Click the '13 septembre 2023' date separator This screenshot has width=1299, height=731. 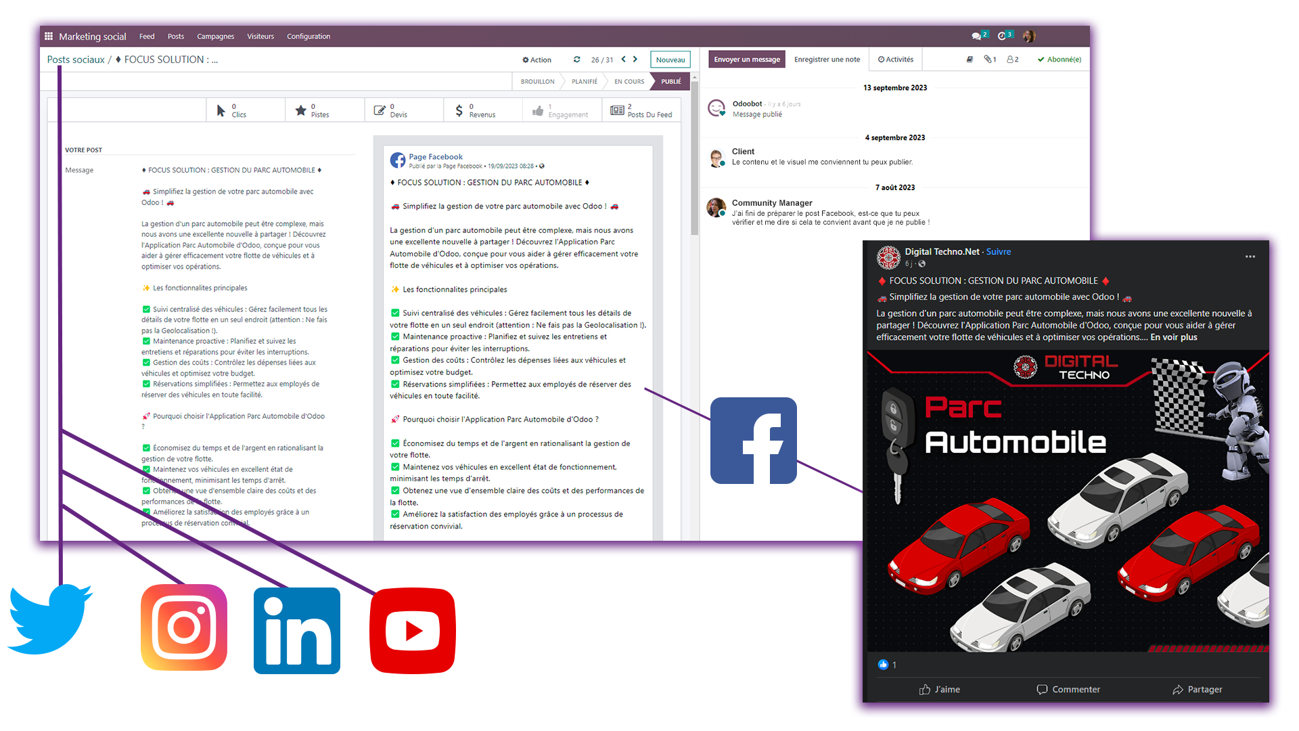point(895,88)
